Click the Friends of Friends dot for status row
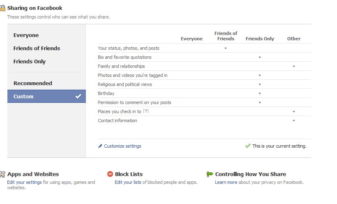The image size is (337, 204). (226, 48)
